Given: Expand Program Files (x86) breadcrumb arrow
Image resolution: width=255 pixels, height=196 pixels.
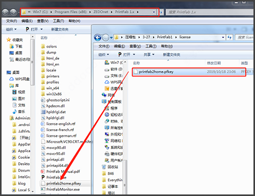Looking at the screenshot, I should tap(90, 12).
